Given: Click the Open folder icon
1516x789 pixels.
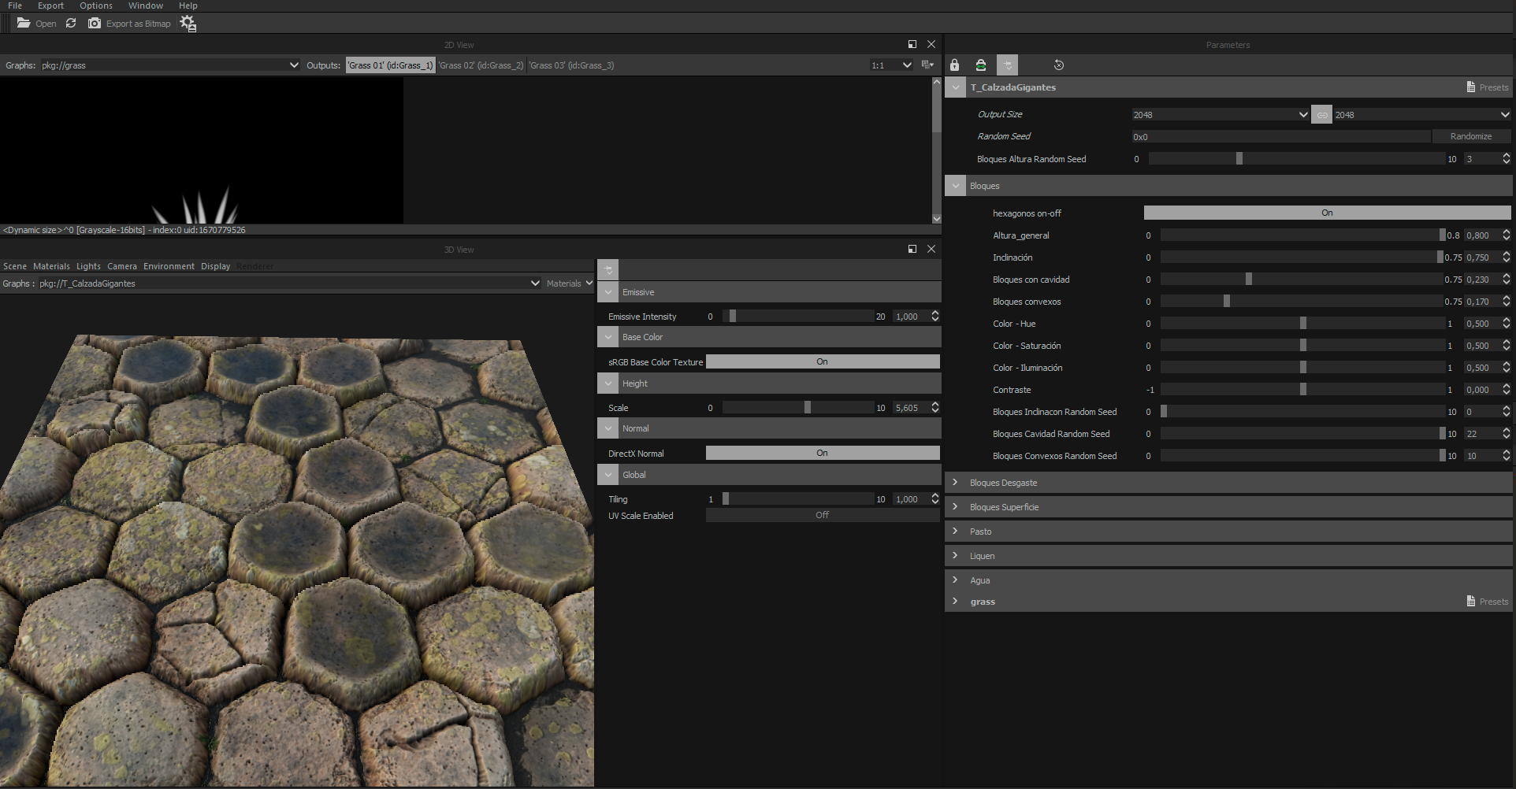Looking at the screenshot, I should 24,24.
